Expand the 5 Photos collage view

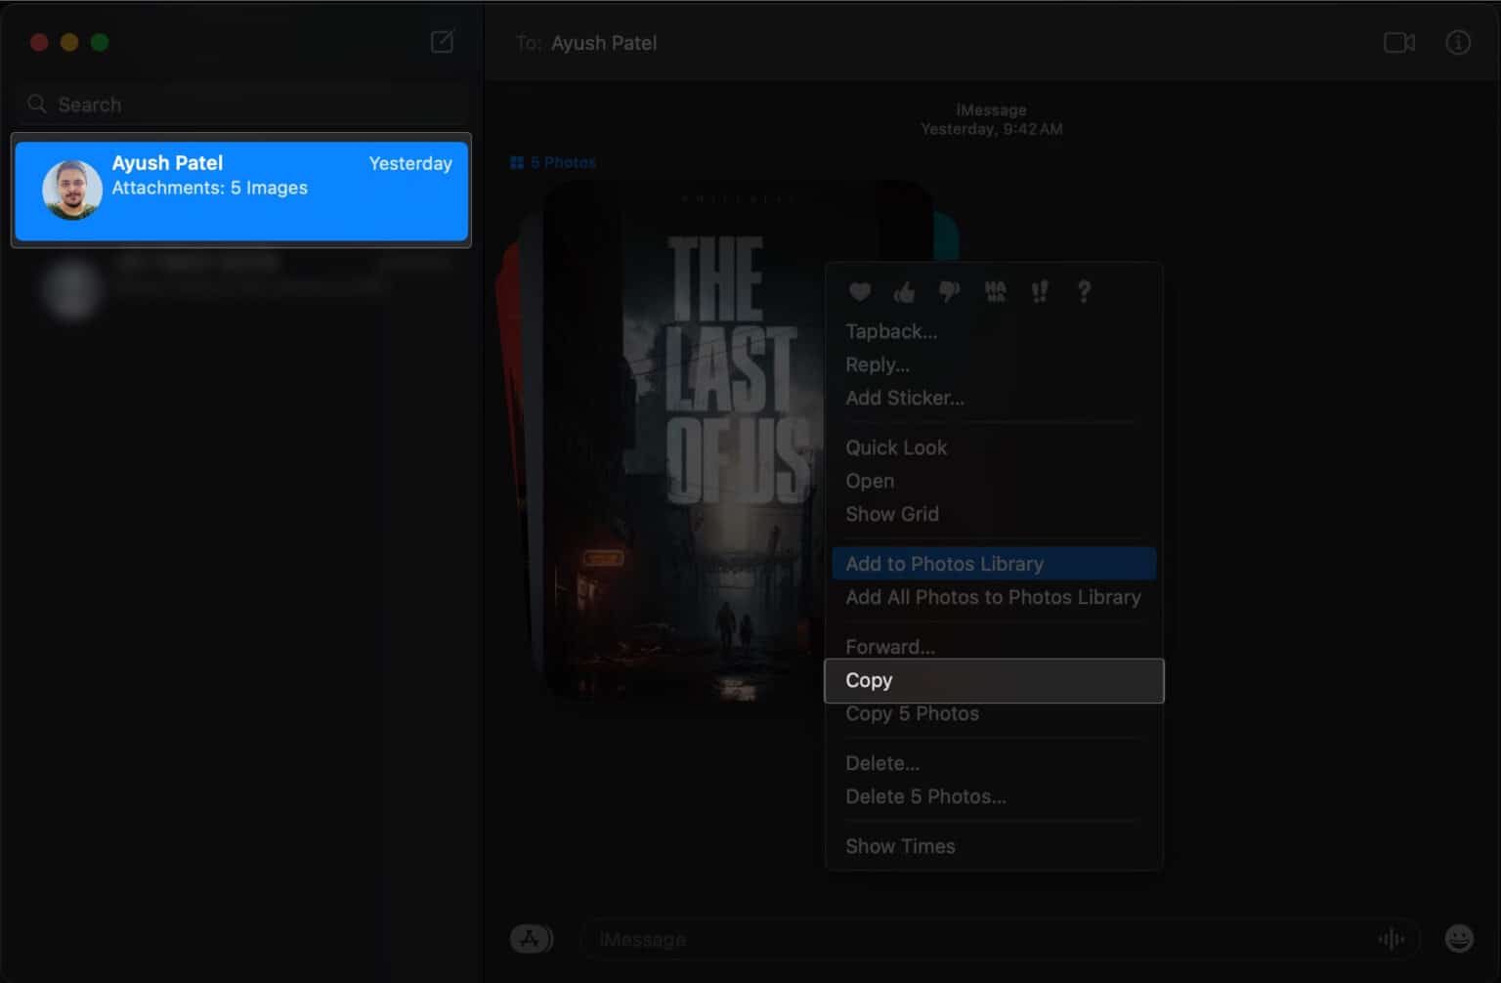coord(552,161)
